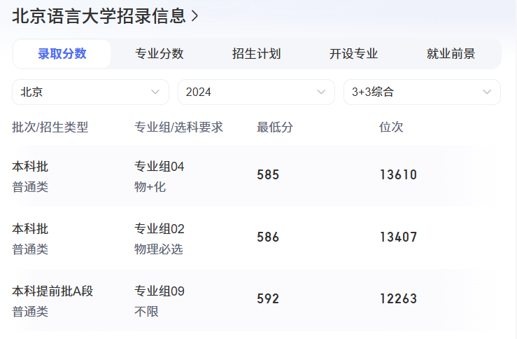
Task: Click the rank value 13407
Action: [398, 237]
